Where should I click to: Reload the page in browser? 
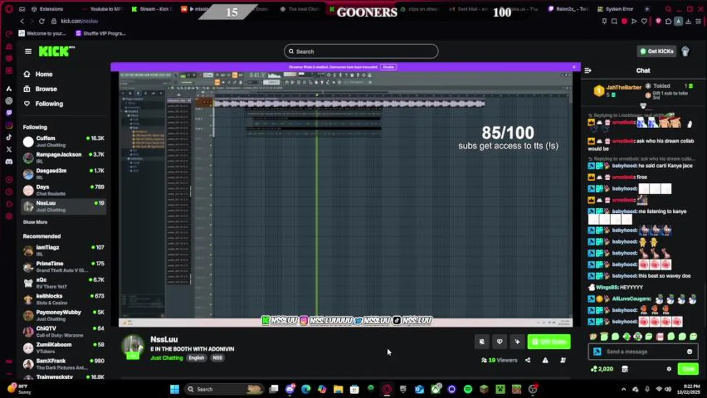[x=41, y=21]
